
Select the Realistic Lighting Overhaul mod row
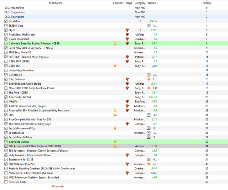pos(116,169)
